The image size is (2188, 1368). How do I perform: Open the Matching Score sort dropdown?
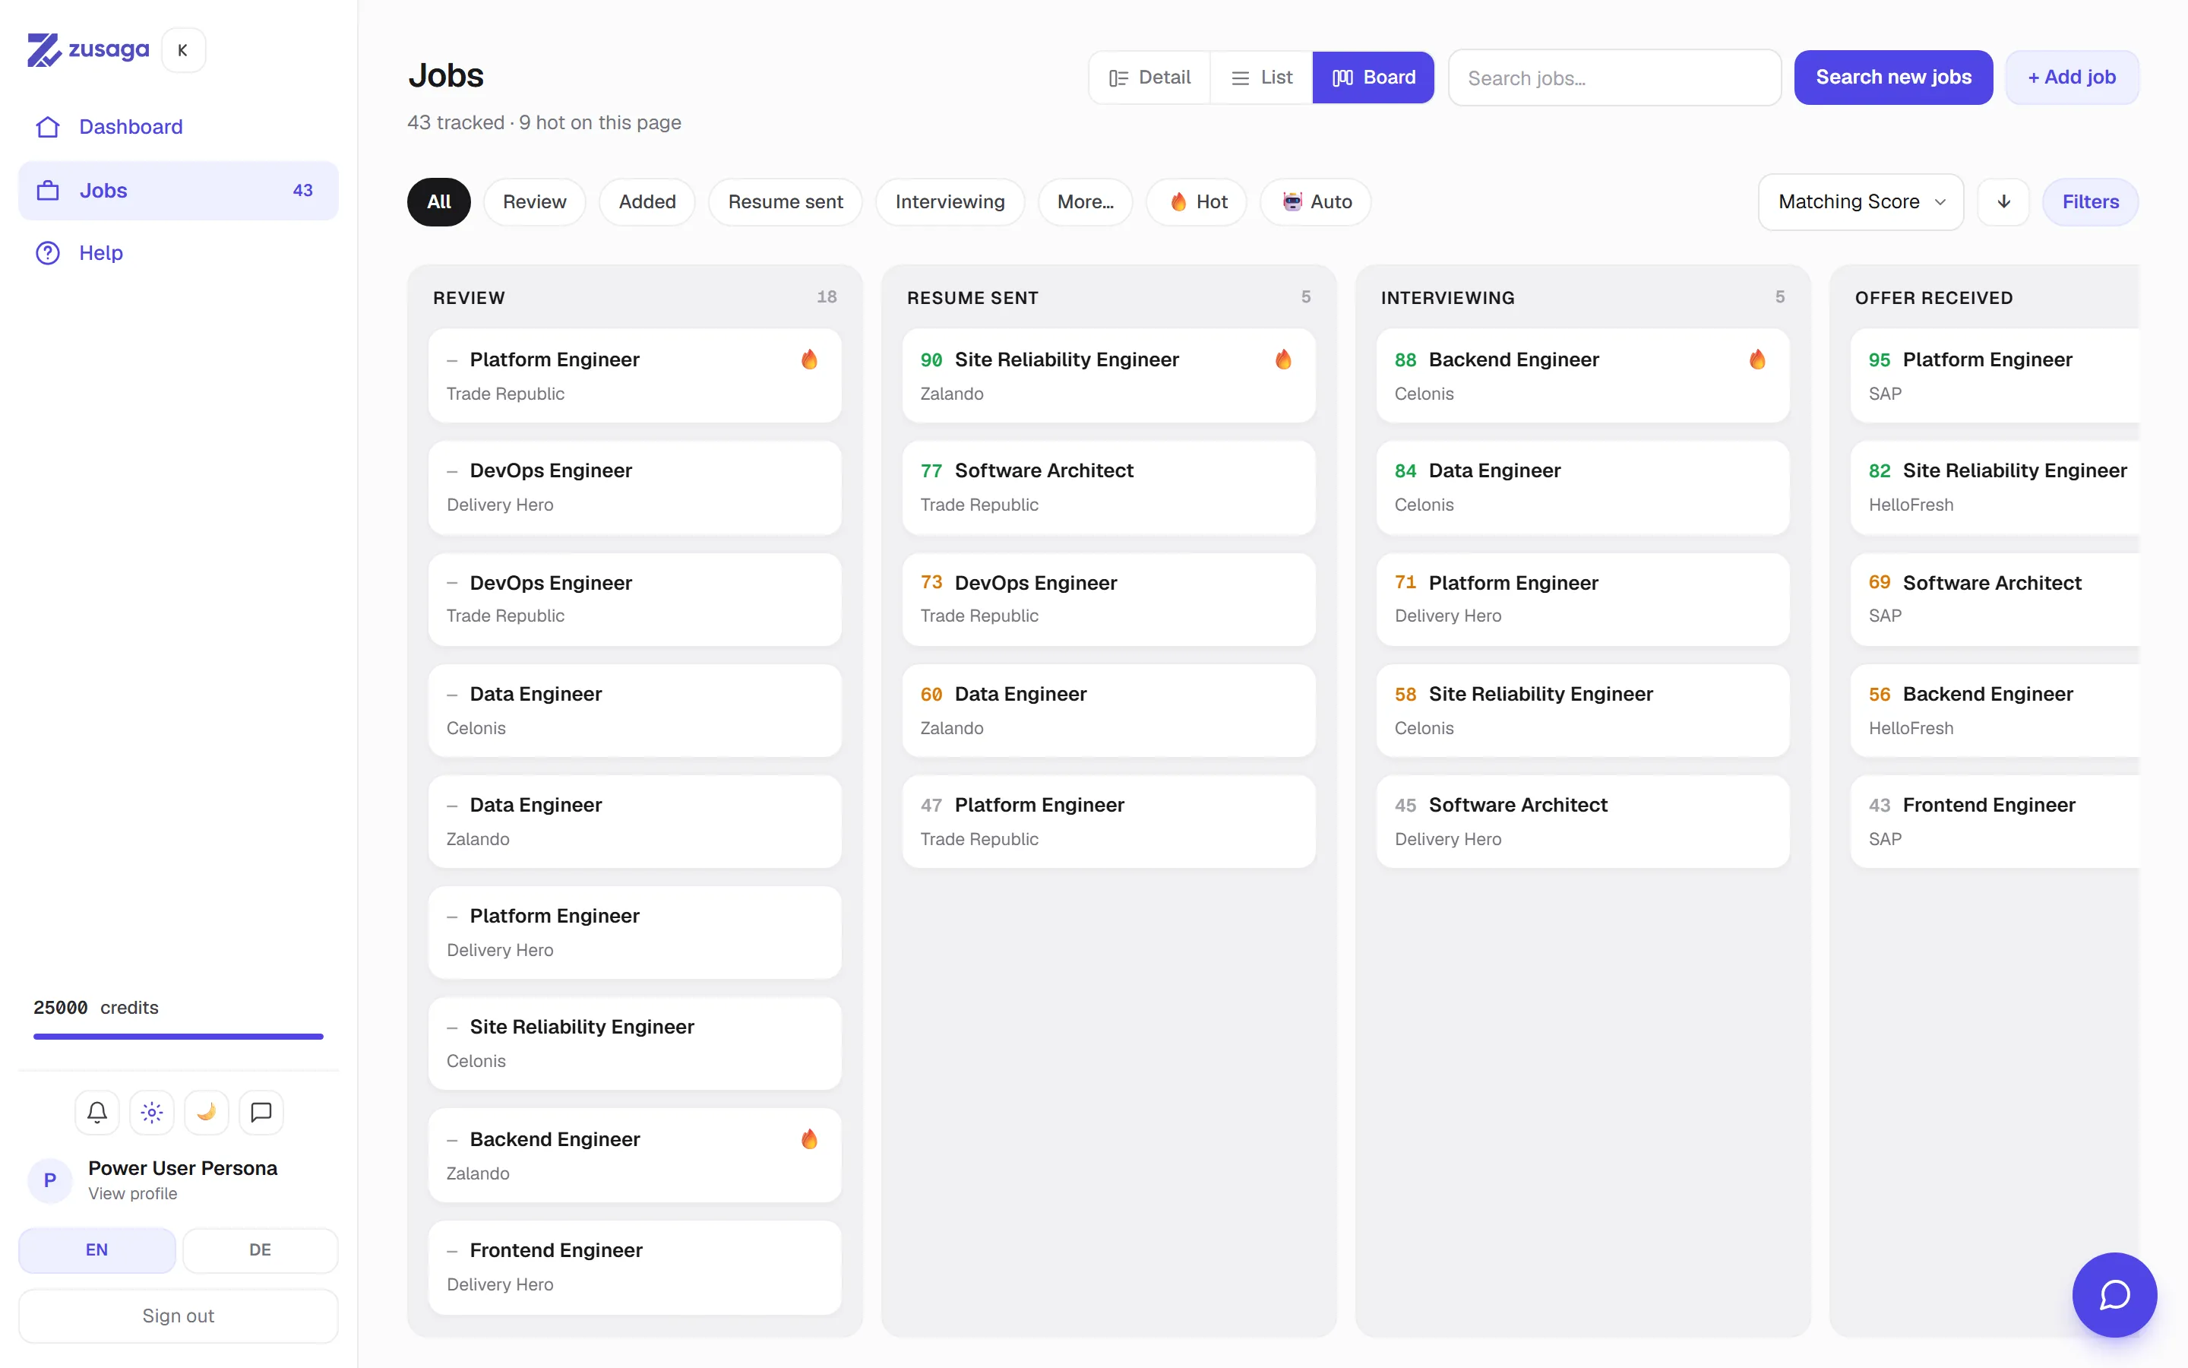(1861, 201)
